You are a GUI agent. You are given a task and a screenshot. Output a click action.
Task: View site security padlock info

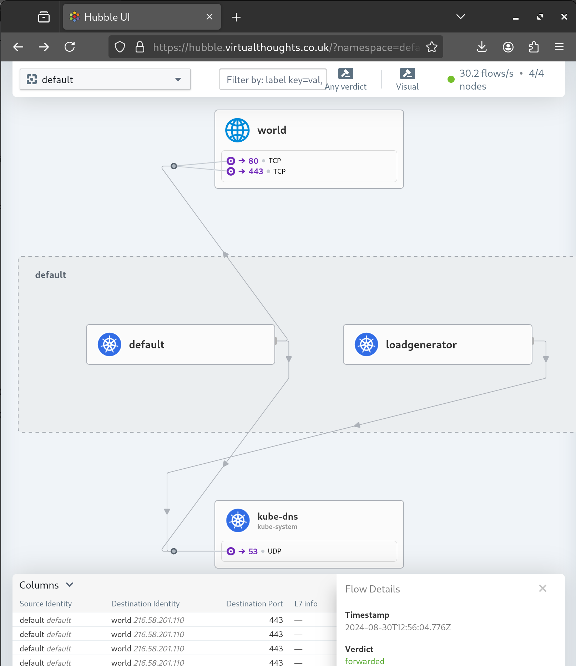coord(140,47)
